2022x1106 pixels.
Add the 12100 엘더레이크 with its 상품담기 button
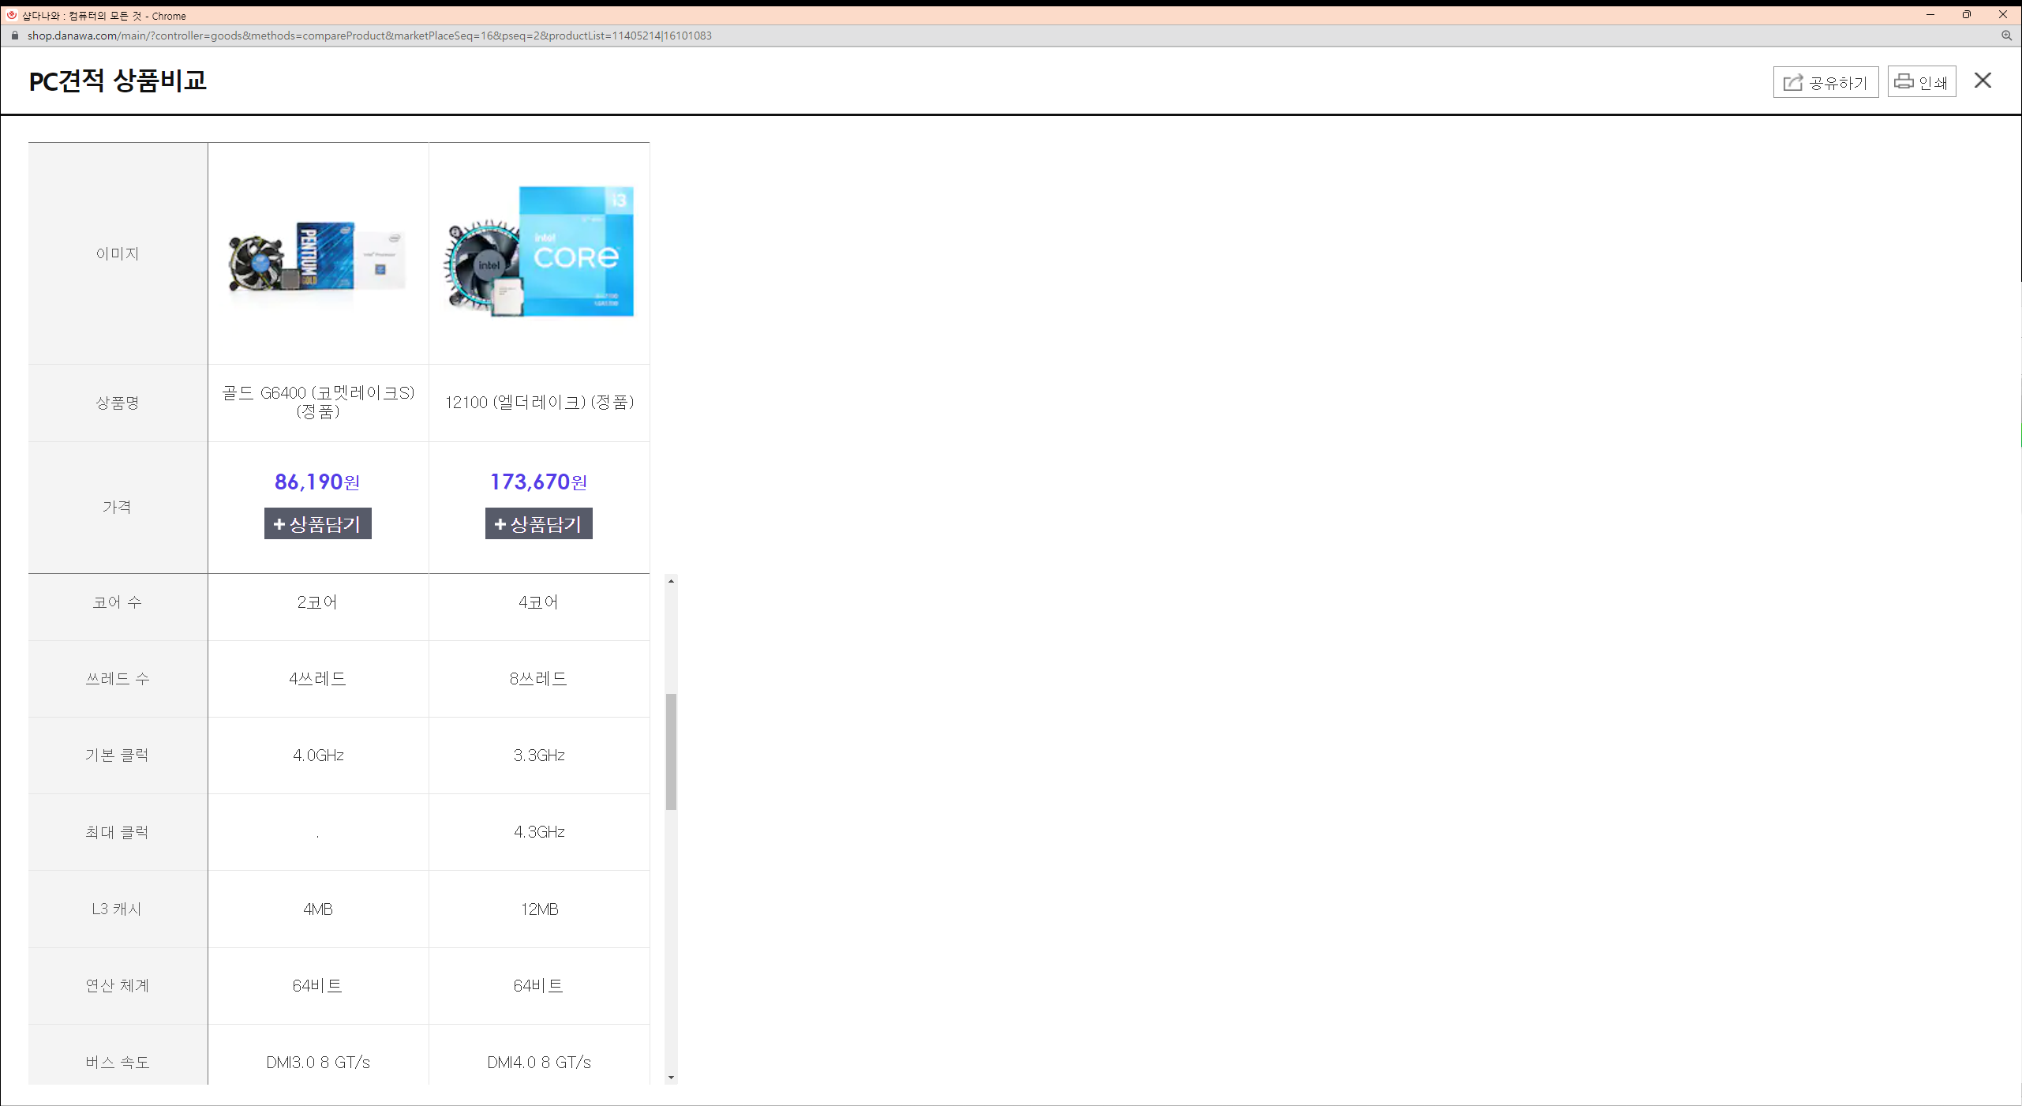pyautogui.click(x=538, y=523)
